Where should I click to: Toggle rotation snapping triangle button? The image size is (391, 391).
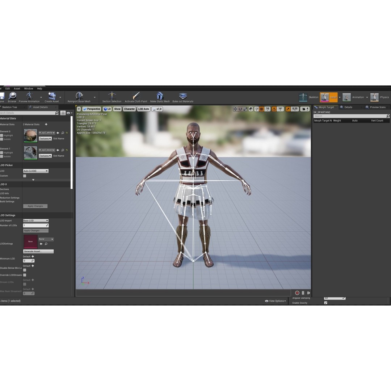click(274, 109)
